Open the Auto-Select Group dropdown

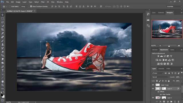24,6
